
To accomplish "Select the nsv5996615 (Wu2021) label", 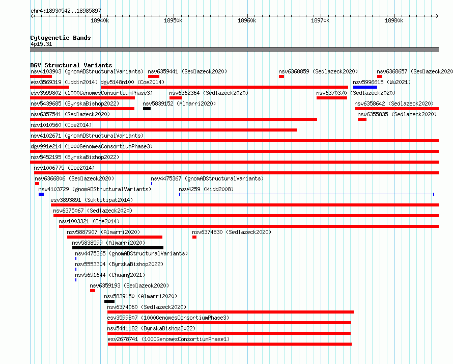I will [x=382, y=82].
